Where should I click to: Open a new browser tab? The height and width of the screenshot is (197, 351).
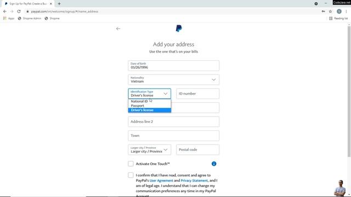click(x=59, y=4)
